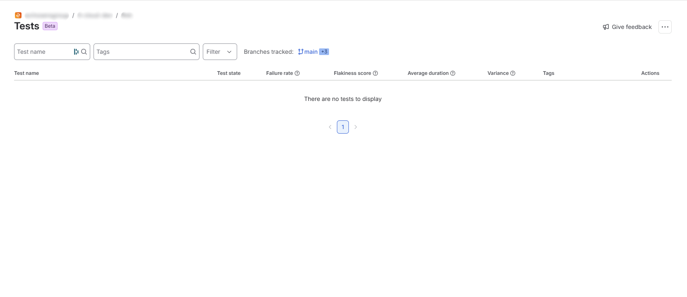Go to previous page arrow
The height and width of the screenshot is (297, 687).
(x=330, y=127)
